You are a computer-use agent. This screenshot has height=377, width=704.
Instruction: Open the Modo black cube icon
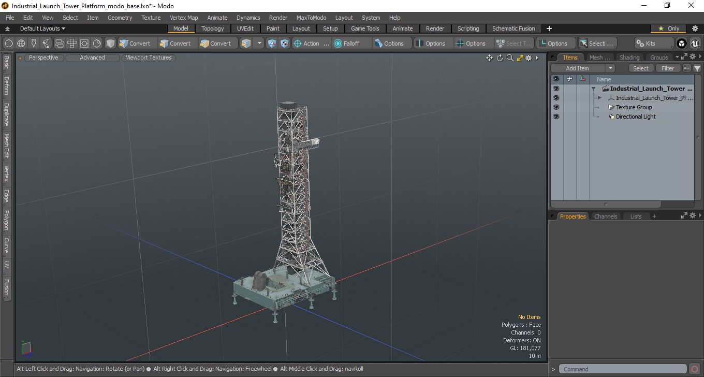pos(682,44)
